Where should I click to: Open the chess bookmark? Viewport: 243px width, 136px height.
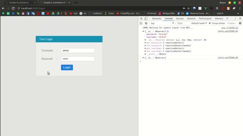pyautogui.click(x=109, y=14)
